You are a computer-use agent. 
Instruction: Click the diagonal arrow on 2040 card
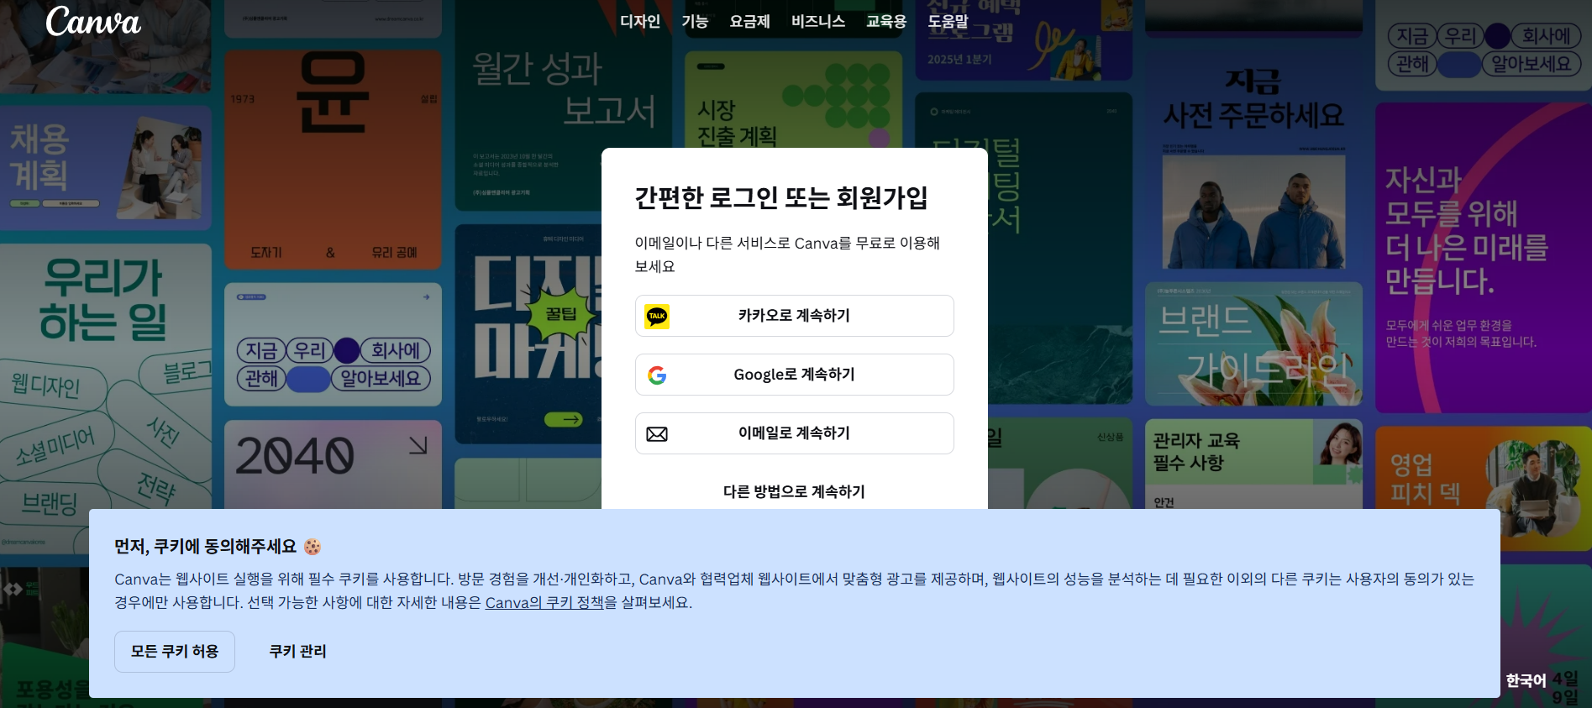[418, 445]
